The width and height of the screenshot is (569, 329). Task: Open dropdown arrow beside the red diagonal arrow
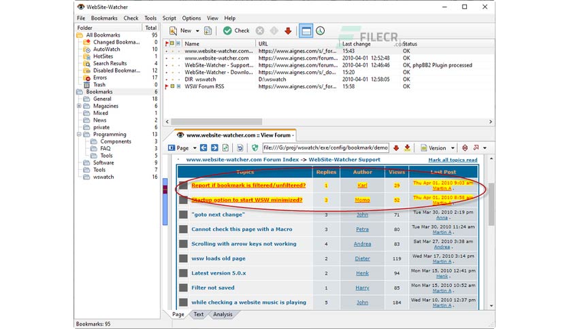coord(485,148)
